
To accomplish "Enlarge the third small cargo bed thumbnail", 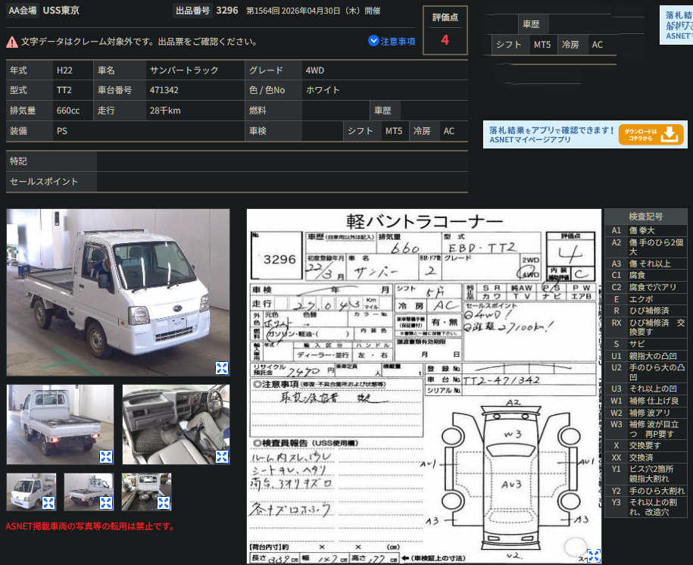I will pos(164,503).
